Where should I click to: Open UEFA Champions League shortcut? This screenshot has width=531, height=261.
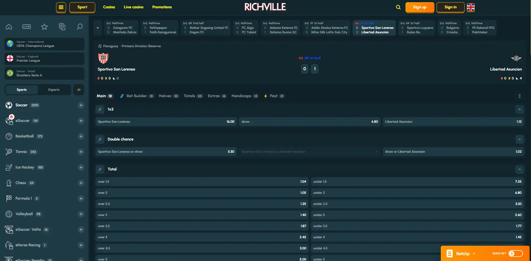[44, 44]
